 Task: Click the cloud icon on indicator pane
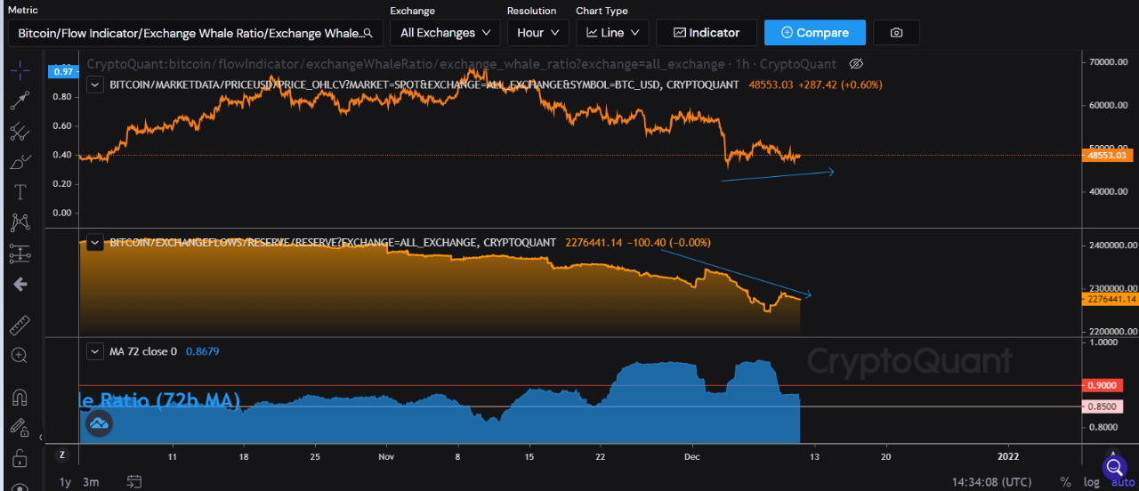pos(99,424)
